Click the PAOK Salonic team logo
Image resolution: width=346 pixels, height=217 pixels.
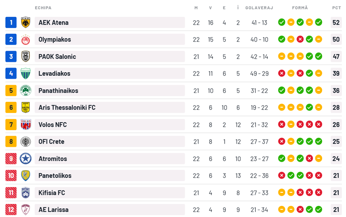click(26, 56)
